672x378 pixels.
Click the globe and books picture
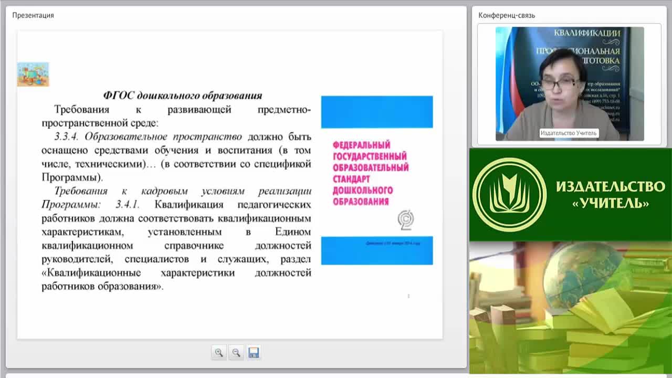click(571, 308)
